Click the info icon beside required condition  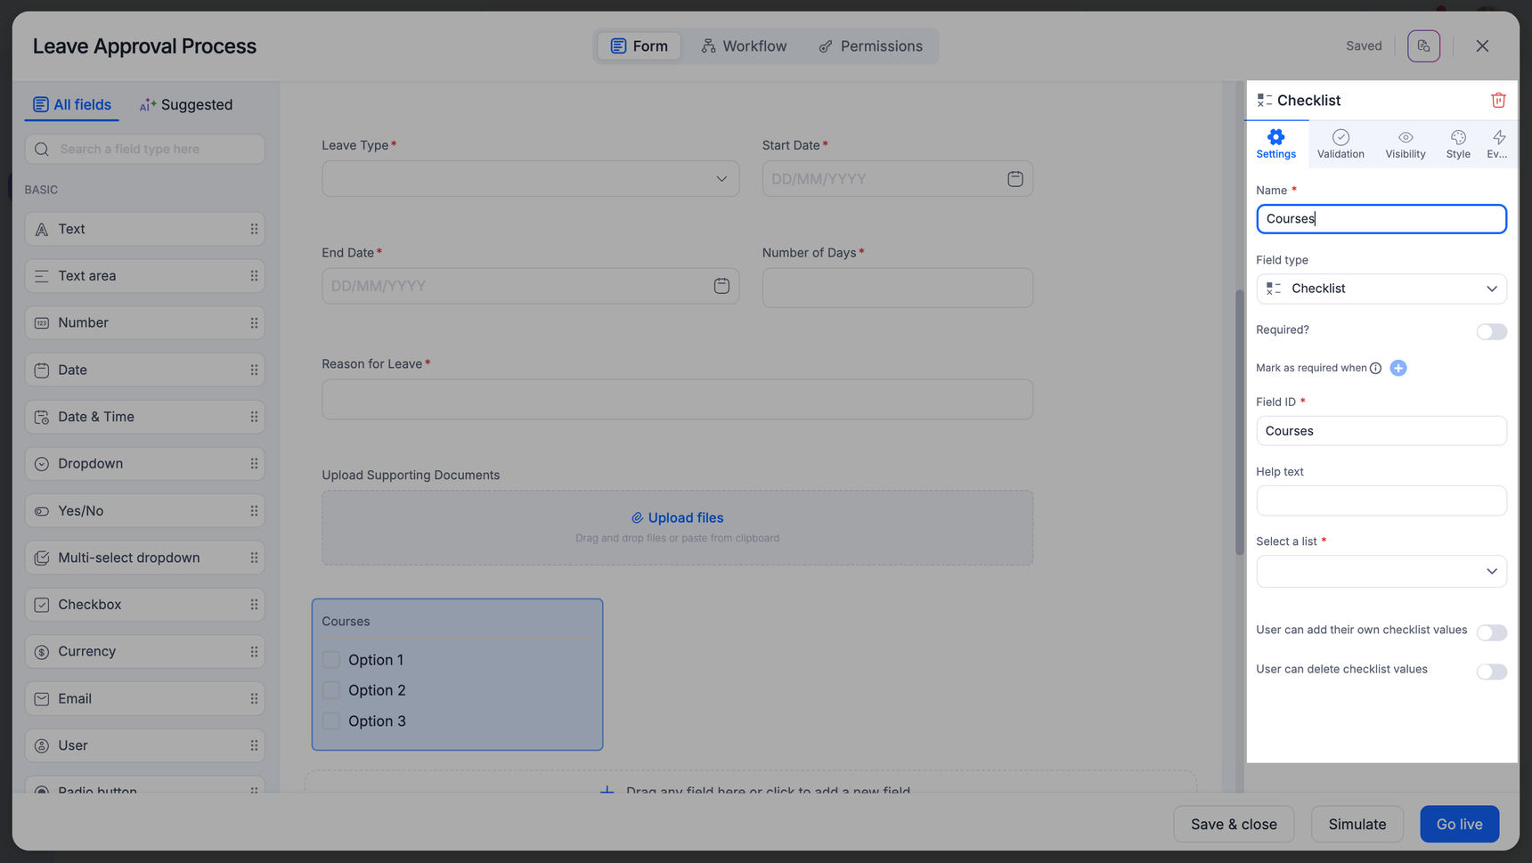pos(1375,368)
